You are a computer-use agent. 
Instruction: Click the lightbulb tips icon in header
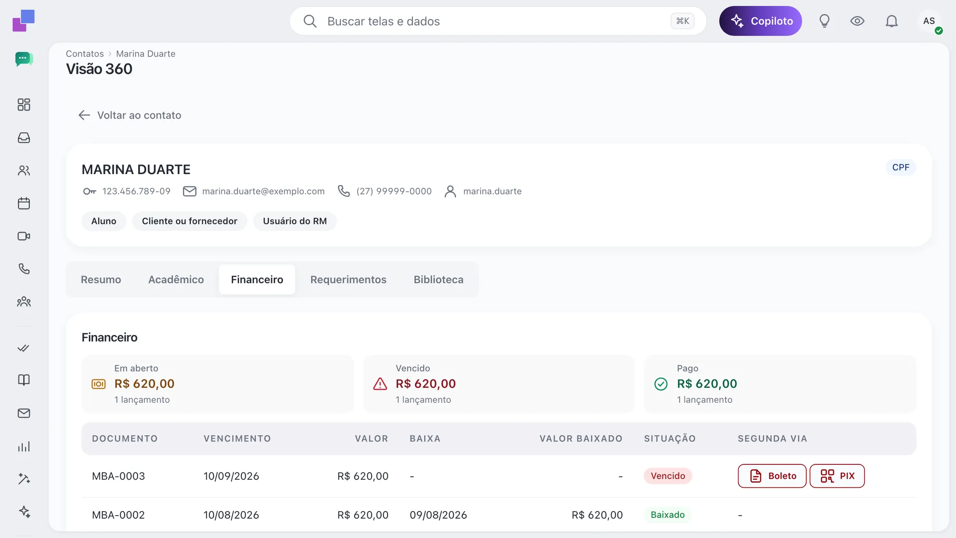click(825, 21)
